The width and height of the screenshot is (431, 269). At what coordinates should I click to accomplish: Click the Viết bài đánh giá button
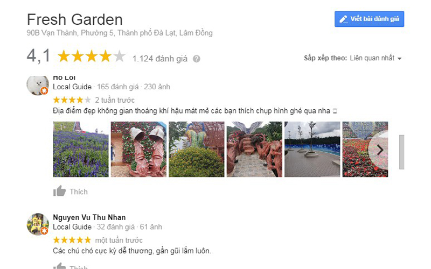pyautogui.click(x=369, y=19)
